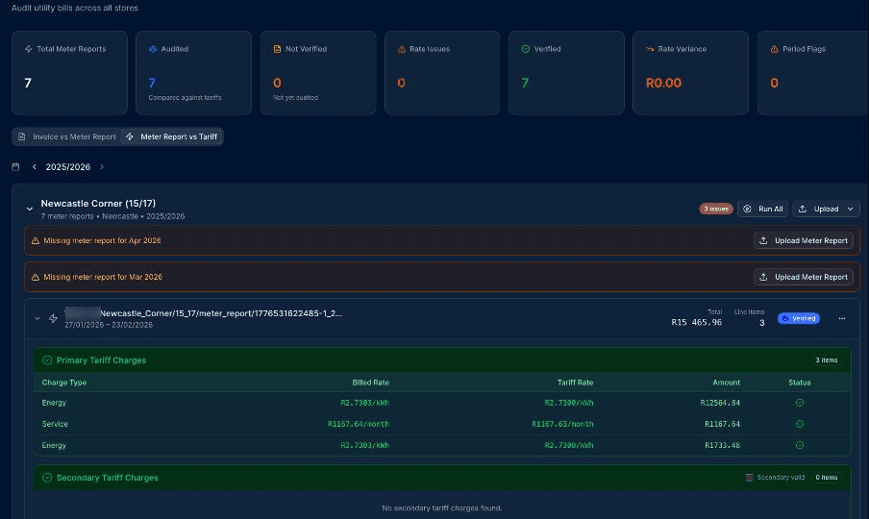Click the blue Verified status badge
Screen dimensions: 869x519
click(x=799, y=318)
